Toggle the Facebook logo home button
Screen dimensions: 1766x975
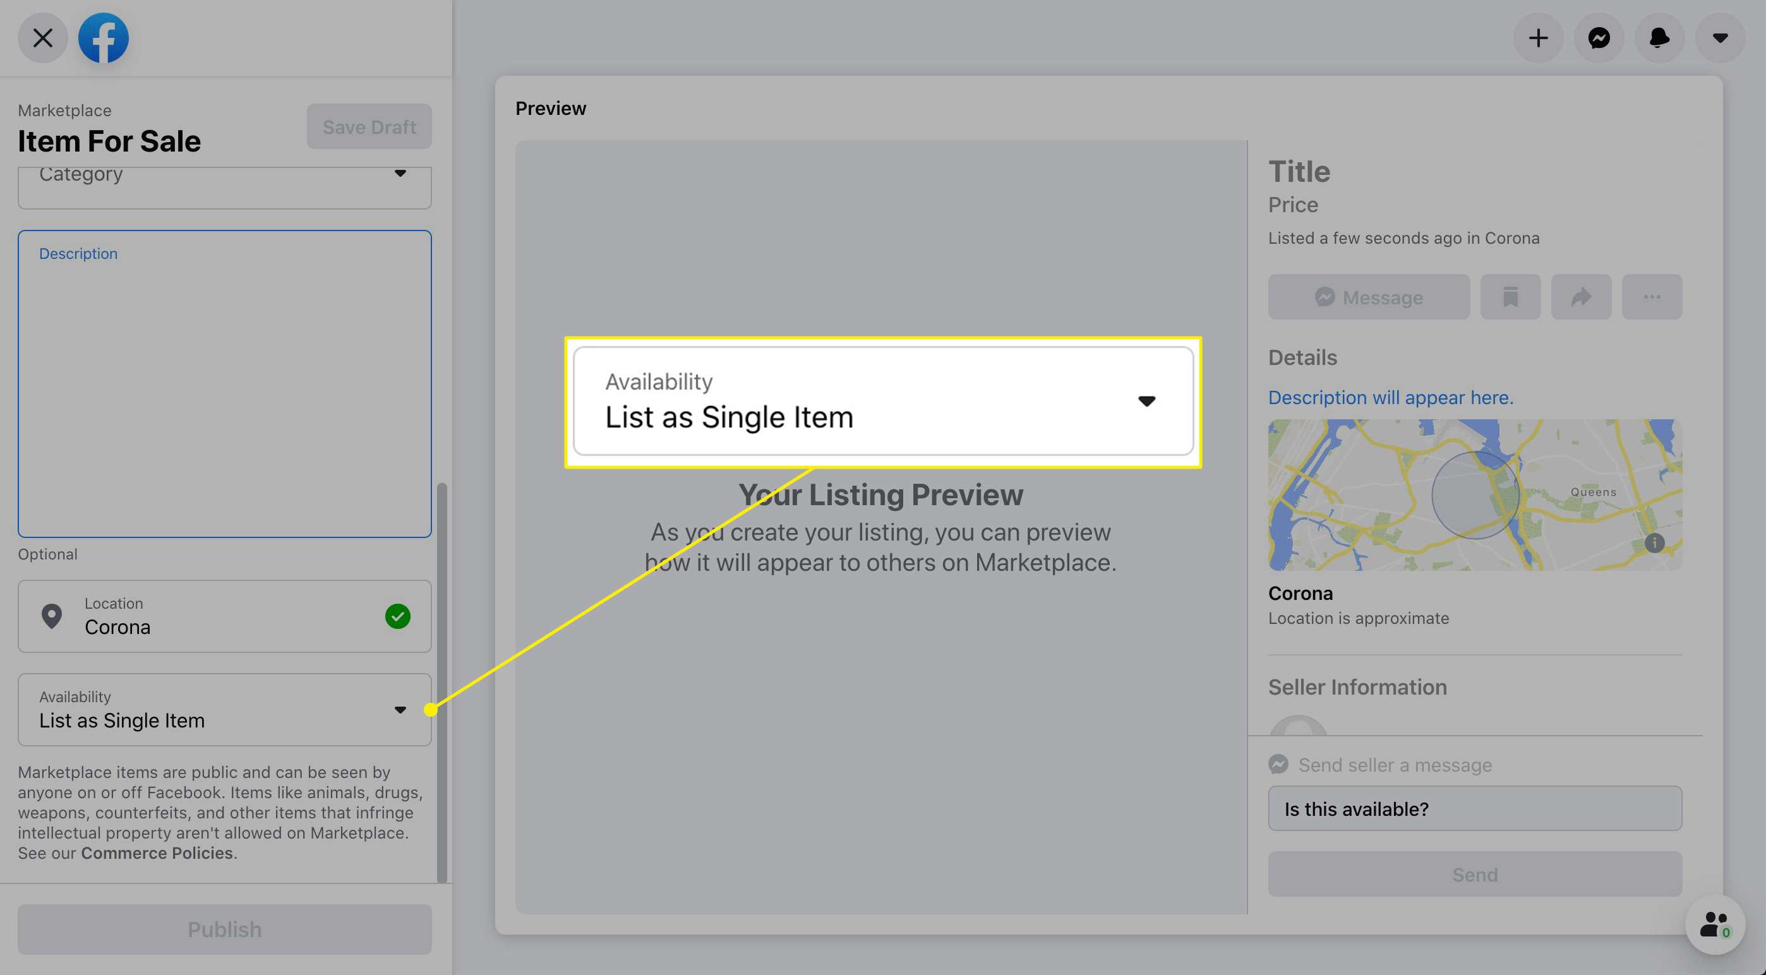tap(103, 37)
